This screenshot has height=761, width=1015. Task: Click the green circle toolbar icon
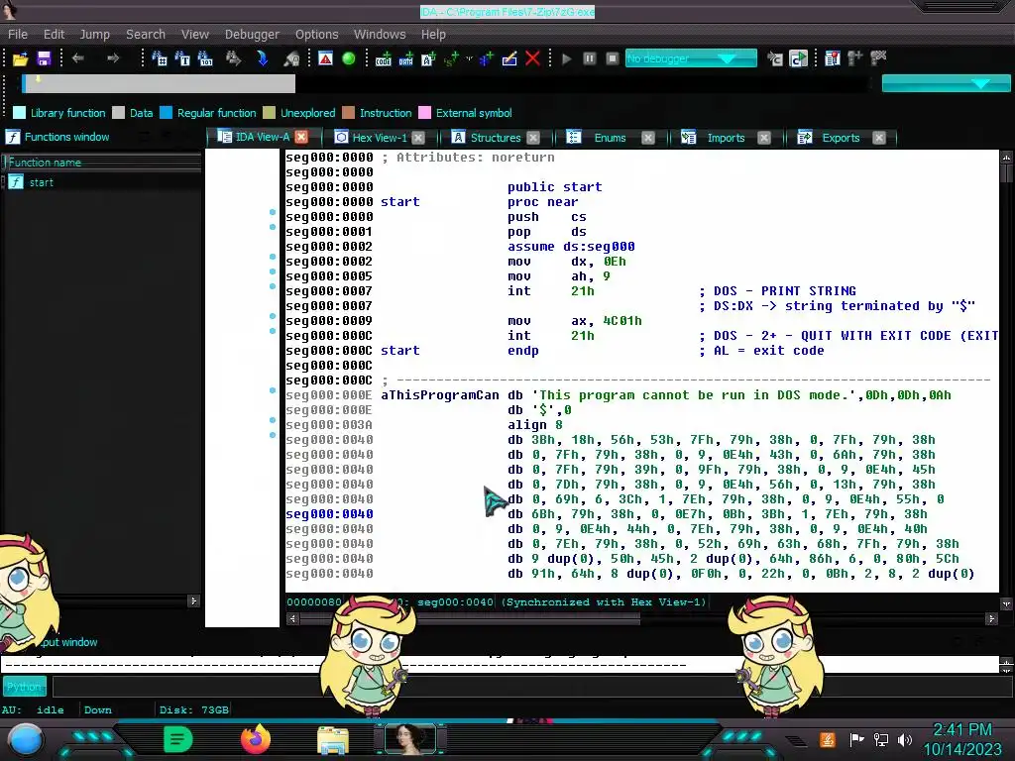pos(348,58)
